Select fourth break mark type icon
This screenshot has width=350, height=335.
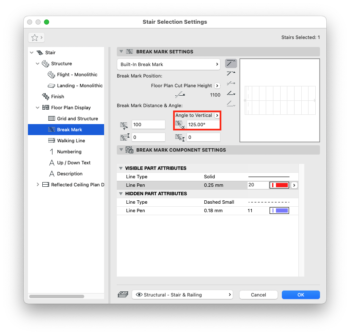click(231, 93)
